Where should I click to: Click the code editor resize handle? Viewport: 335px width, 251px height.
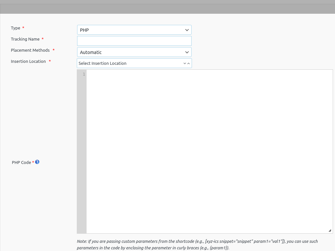point(330,230)
